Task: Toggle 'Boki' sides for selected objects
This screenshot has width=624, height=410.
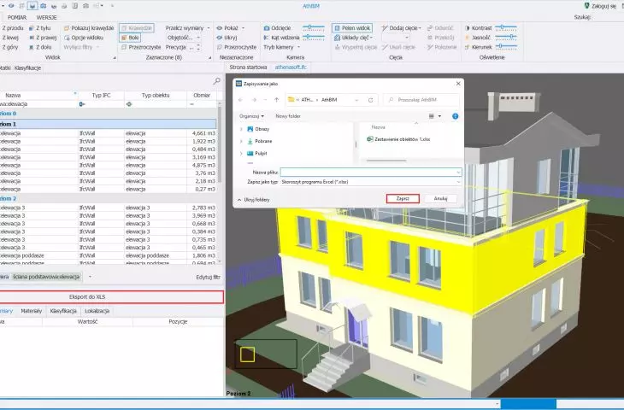Action: [130, 38]
